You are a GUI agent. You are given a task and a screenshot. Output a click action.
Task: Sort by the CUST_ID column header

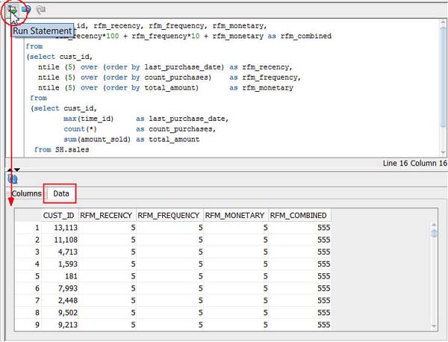[x=57, y=216]
